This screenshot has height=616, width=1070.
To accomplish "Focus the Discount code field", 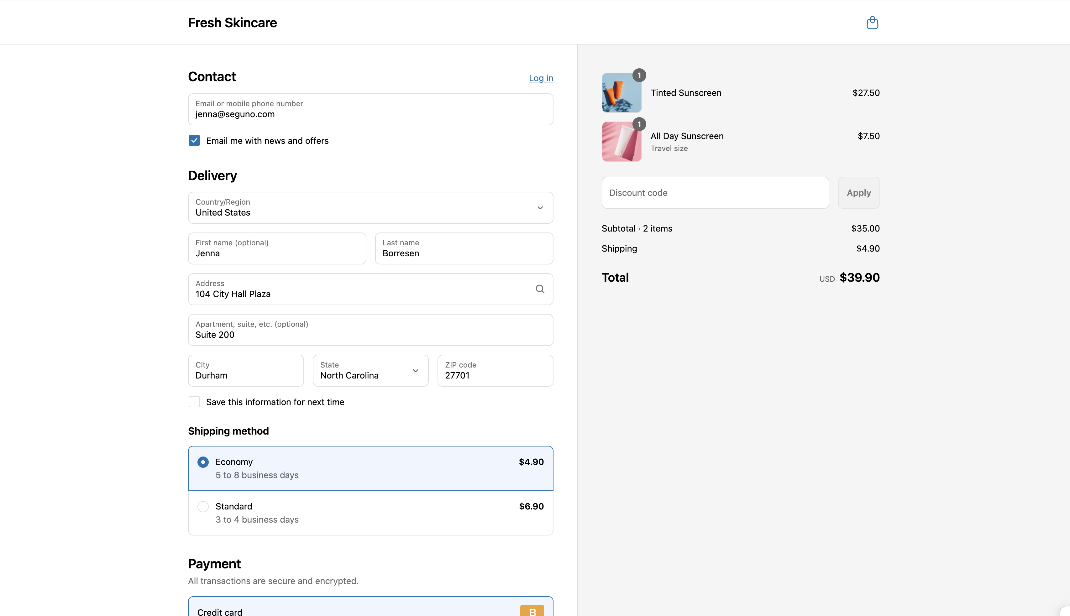I will [715, 193].
